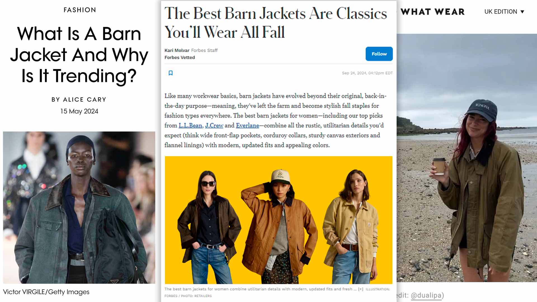Open the Prada runway model photo
Image resolution: width=537 pixels, height=302 pixels.
(x=79, y=207)
